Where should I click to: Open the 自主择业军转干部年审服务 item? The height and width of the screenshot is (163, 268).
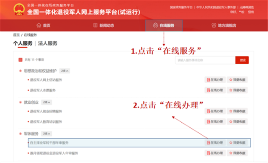pyautogui.click(x=49, y=143)
